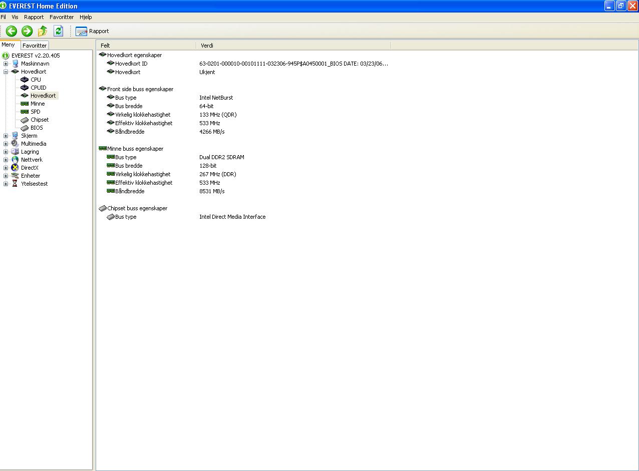Click the 133 MHz (QDR) value
639x471 pixels.
218,115
